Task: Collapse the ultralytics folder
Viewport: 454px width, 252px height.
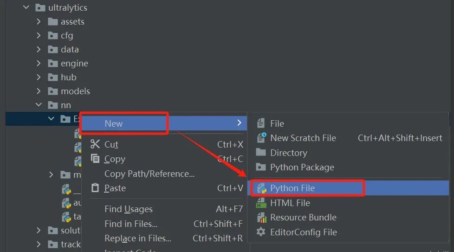Action: coord(26,7)
